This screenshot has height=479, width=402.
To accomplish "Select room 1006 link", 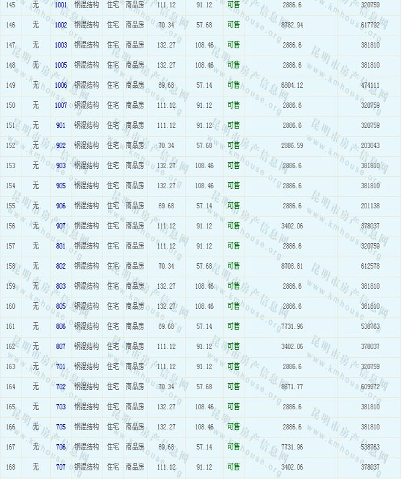I will pos(61,85).
